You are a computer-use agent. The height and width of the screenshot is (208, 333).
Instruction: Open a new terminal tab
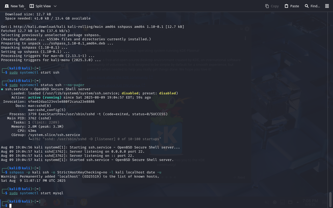pos(14,6)
